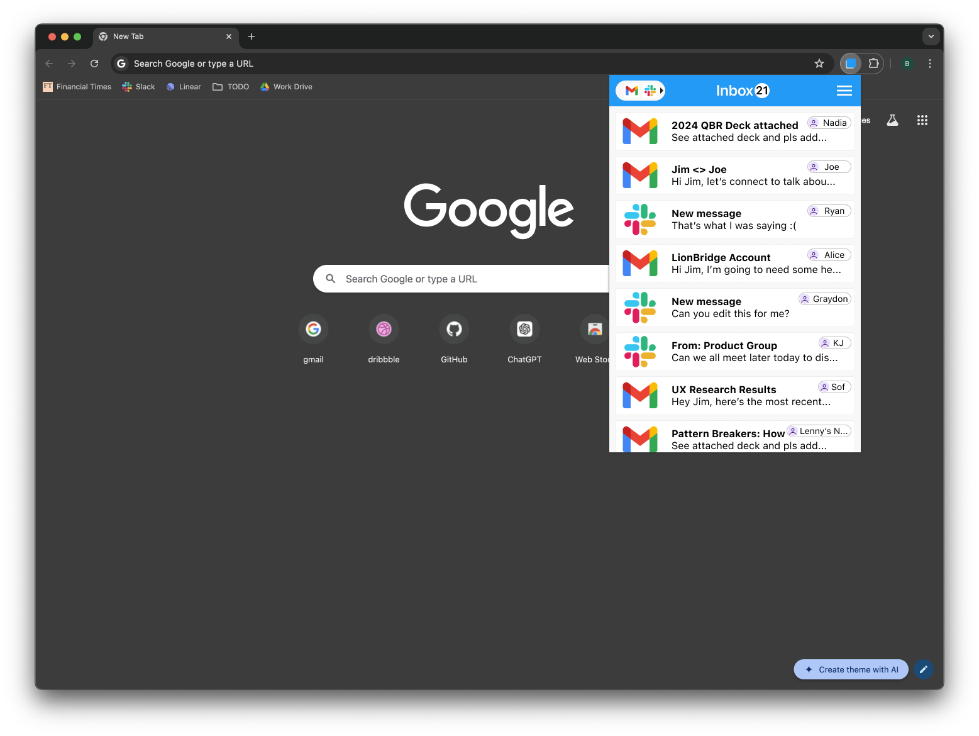Bookmark this tab with the star icon
Screen dimensions: 979x736
pyautogui.click(x=819, y=64)
